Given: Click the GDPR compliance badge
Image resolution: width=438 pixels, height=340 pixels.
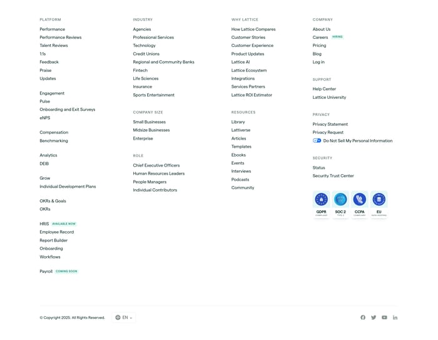Looking at the screenshot, I should pyautogui.click(x=321, y=204).
